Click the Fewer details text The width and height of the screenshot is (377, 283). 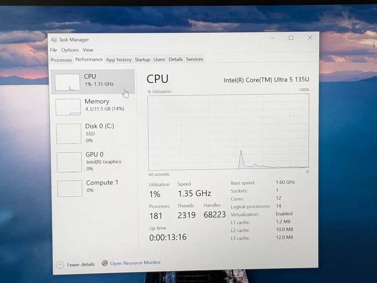point(81,265)
